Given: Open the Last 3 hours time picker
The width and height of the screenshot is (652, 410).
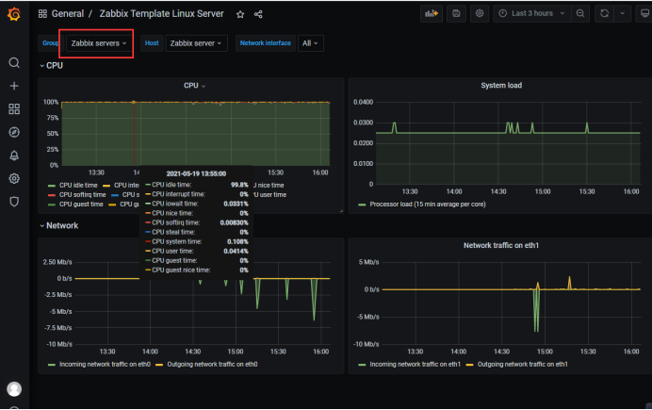Looking at the screenshot, I should [x=532, y=14].
